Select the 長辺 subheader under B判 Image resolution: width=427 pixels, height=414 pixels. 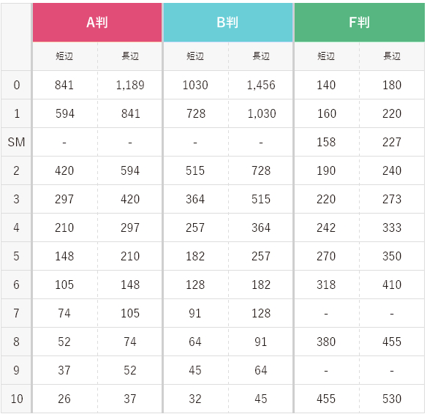coord(261,56)
